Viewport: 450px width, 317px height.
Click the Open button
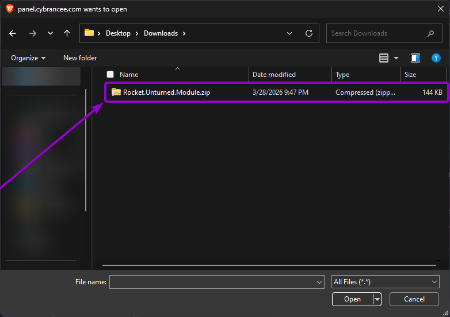[x=352, y=299]
